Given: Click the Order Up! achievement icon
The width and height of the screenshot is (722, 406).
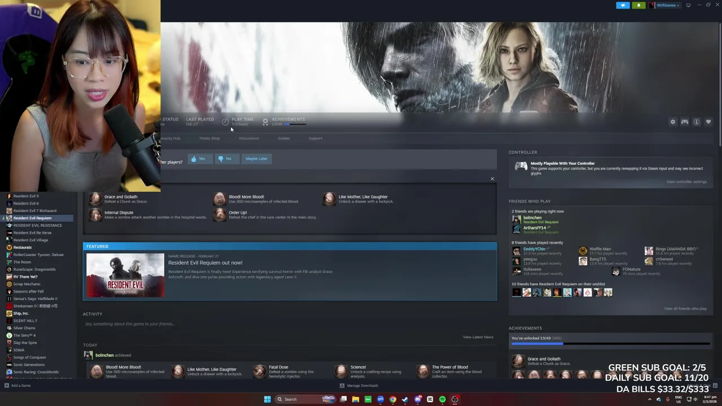Looking at the screenshot, I should coord(220,215).
